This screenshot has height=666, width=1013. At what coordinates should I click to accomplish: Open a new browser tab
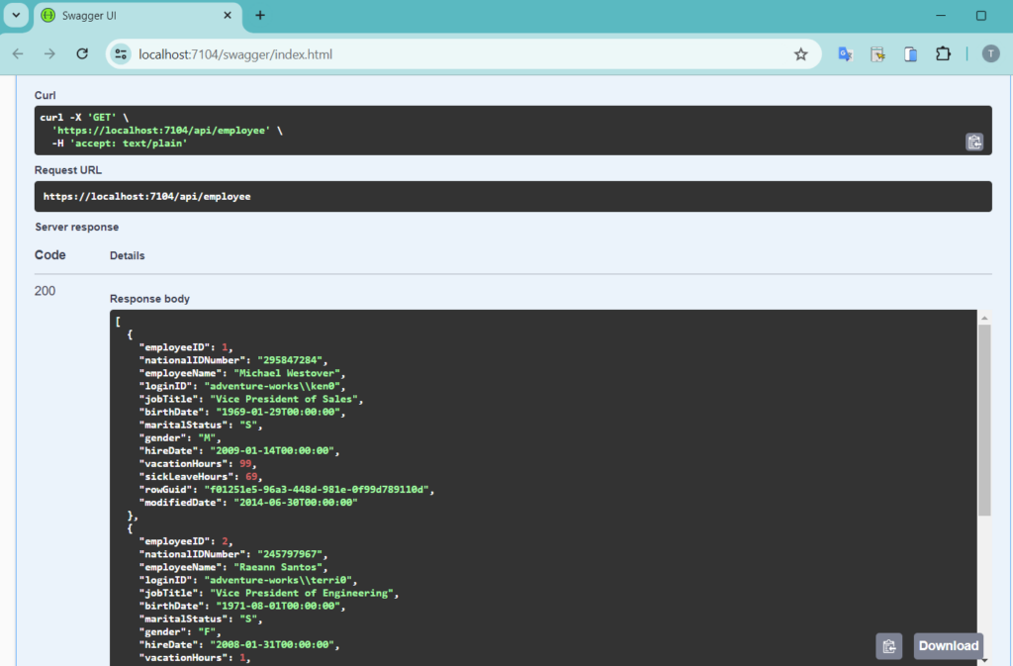pyautogui.click(x=260, y=16)
